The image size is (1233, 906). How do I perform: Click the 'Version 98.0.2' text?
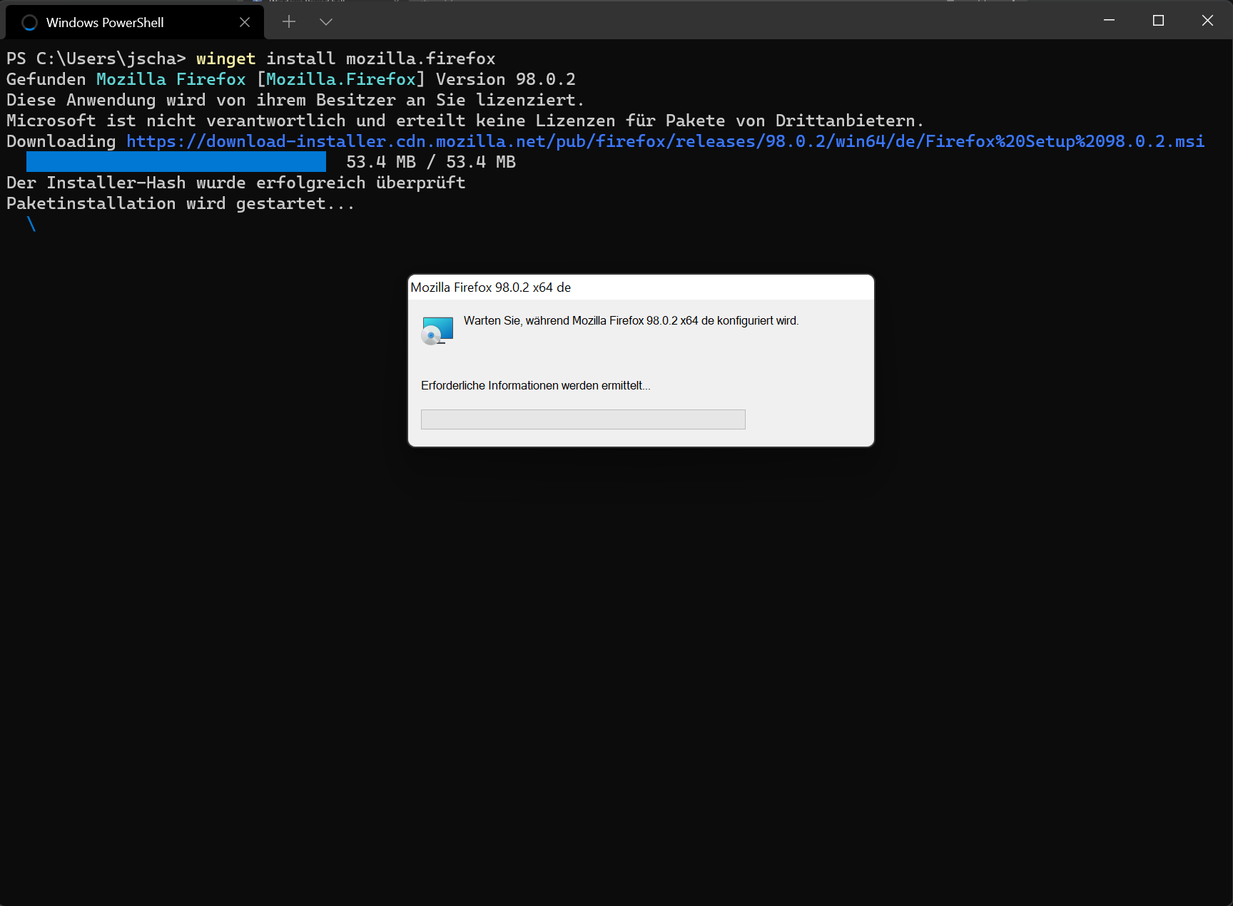tap(506, 79)
